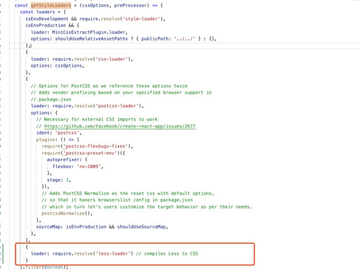Click the comment 'which in turn let's users customize'

click(98, 207)
